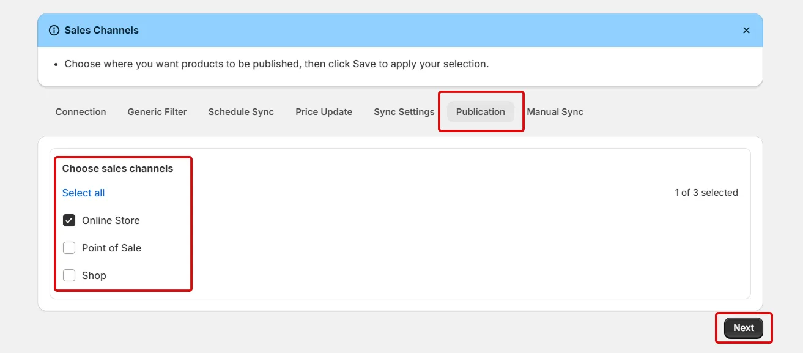
Task: Open the Price Update tab
Action: coord(324,112)
